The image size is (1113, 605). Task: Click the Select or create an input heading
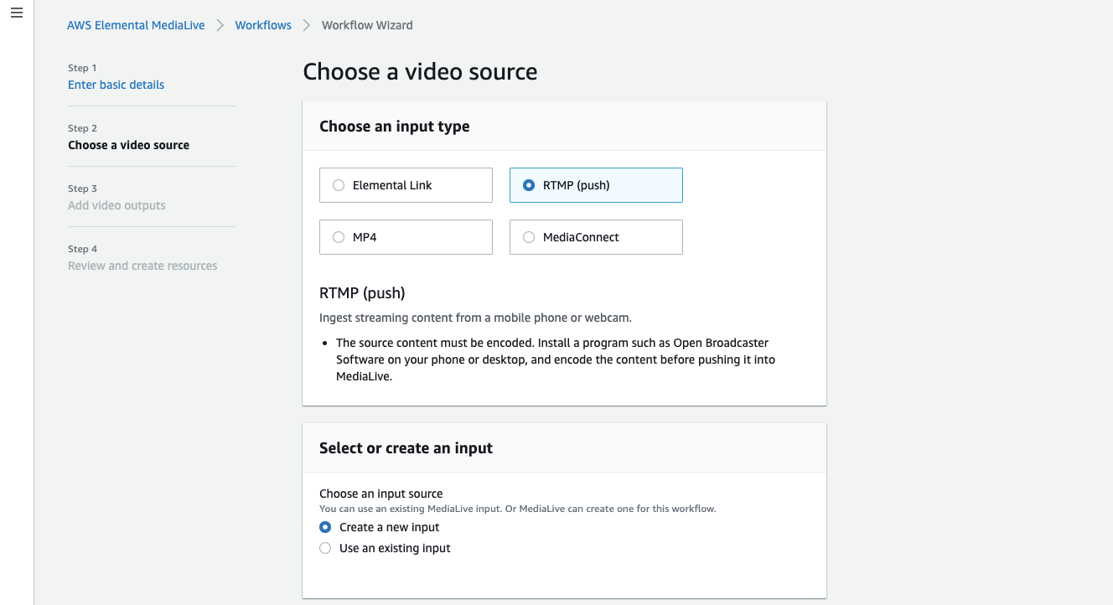coord(406,448)
